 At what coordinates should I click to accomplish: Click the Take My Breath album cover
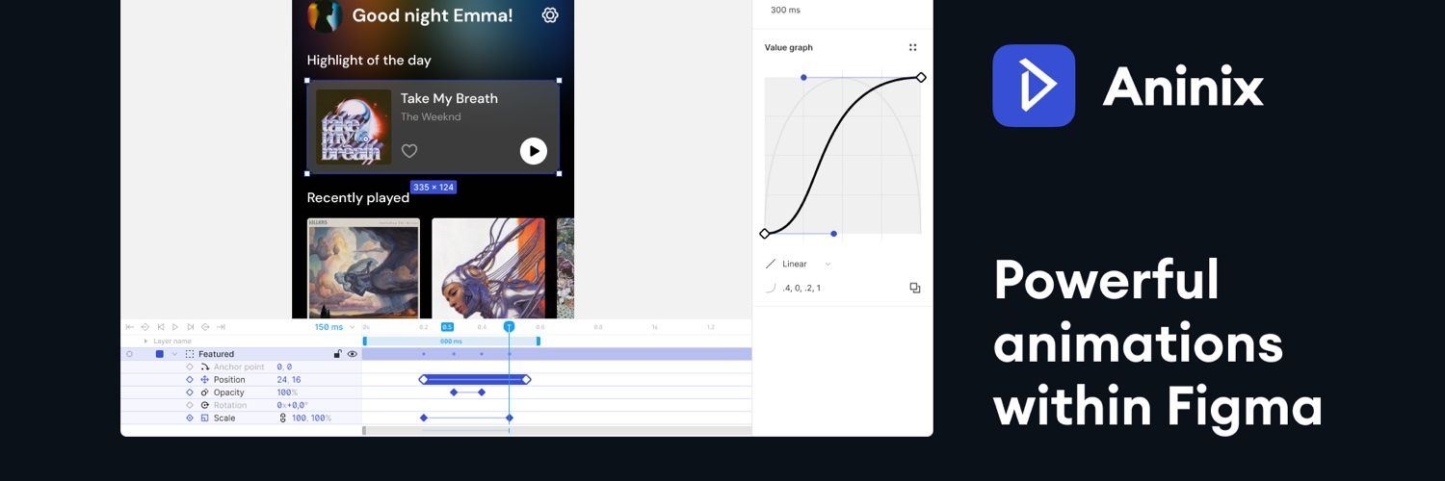354,126
